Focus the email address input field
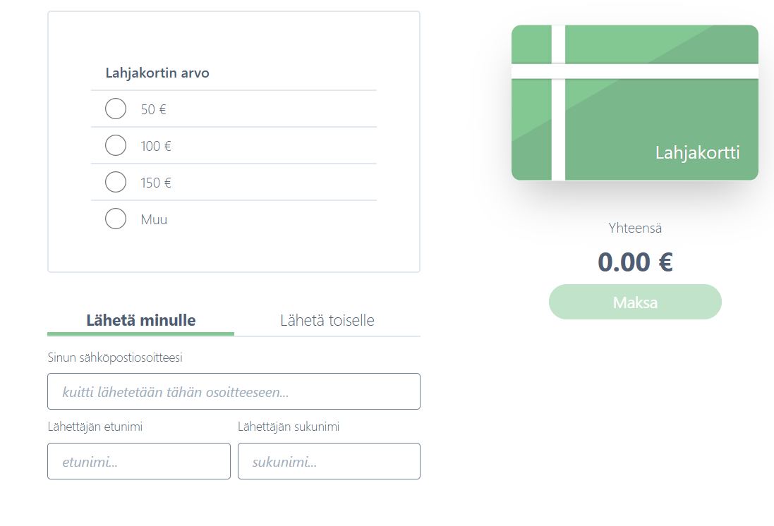The image size is (774, 526). point(234,391)
